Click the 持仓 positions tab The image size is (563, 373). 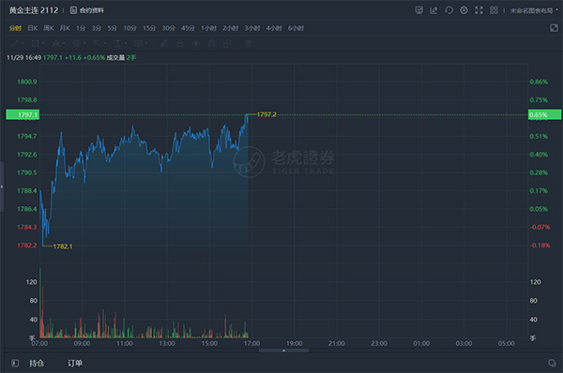37,364
